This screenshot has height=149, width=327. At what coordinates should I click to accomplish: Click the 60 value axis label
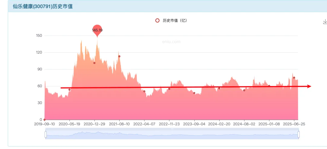point(40,86)
